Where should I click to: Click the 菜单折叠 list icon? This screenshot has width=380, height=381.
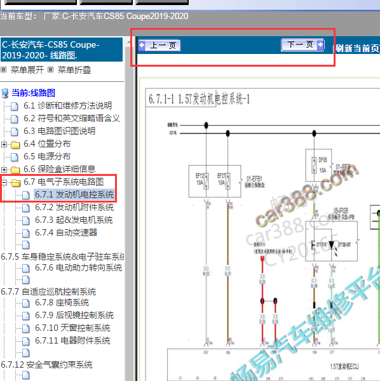[x=50, y=70]
